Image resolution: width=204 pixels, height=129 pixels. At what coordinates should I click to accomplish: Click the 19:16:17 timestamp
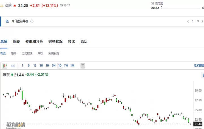(x=65, y=5)
